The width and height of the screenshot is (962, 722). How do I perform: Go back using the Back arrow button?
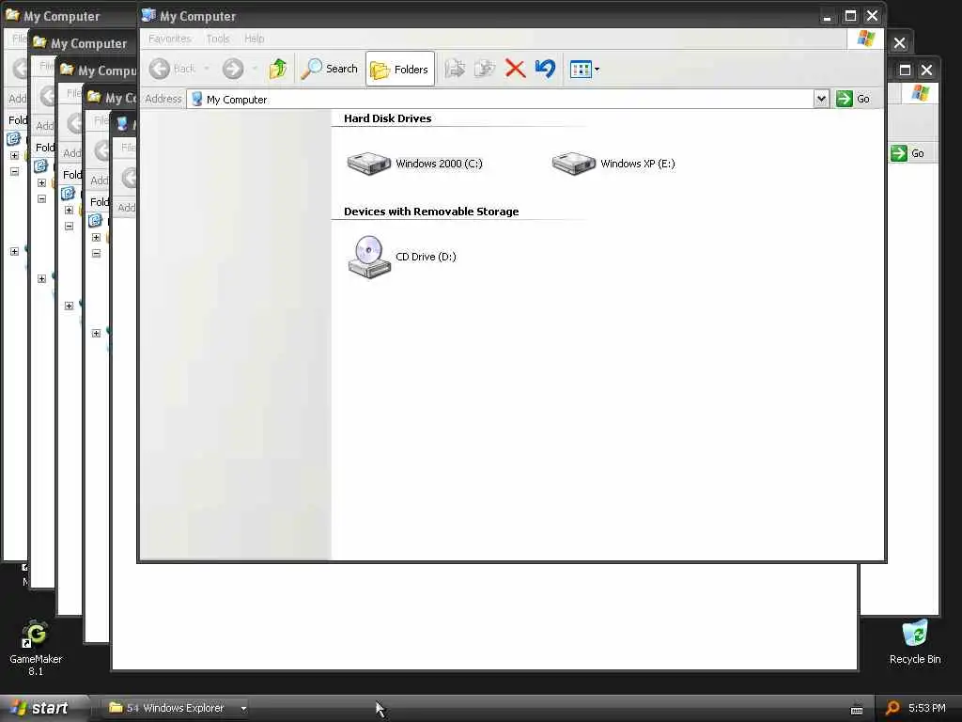(x=173, y=69)
